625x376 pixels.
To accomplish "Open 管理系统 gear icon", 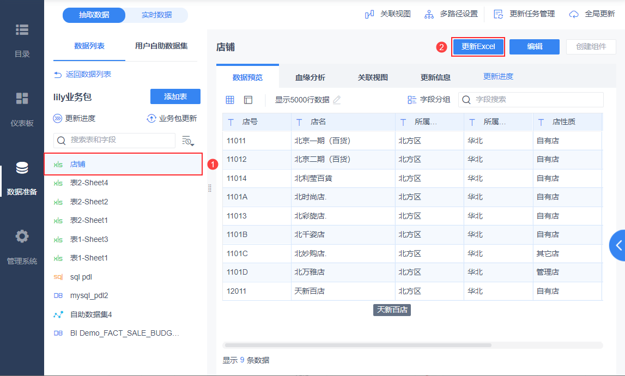I will coord(22,236).
